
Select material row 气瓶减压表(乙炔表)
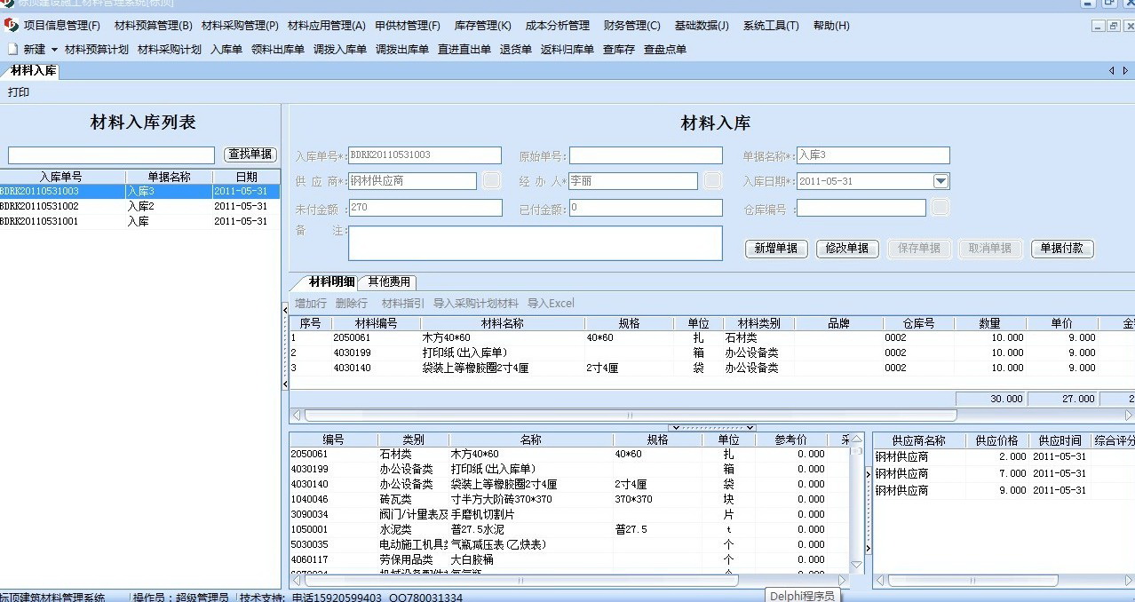click(569, 544)
